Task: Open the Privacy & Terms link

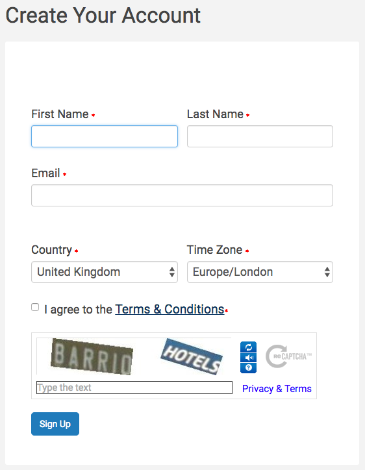Action: [x=277, y=389]
